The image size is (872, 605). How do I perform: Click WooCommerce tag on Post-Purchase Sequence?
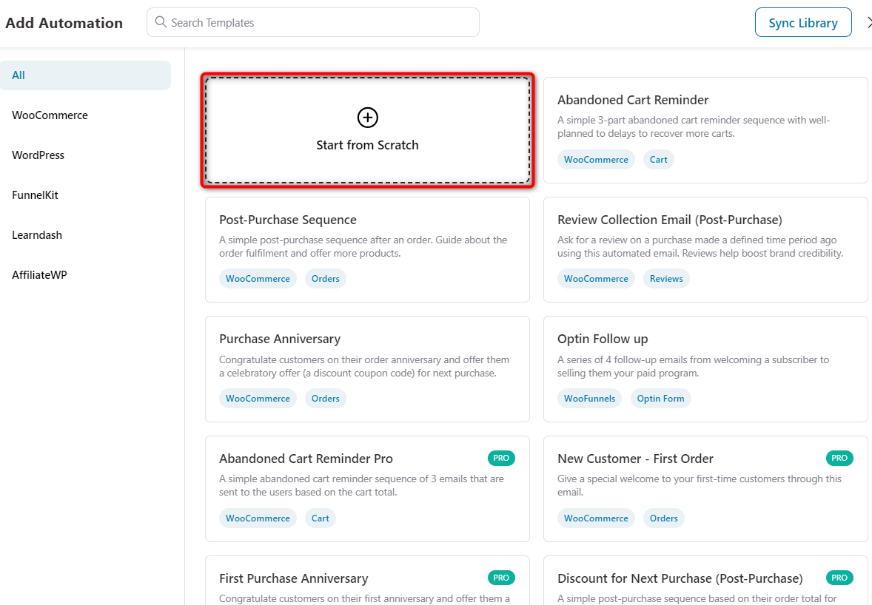pos(258,279)
